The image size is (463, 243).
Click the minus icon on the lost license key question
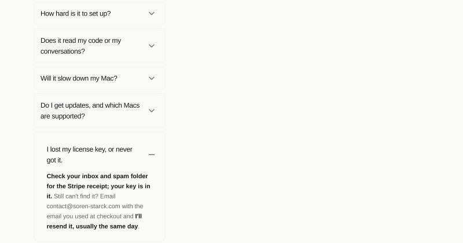(152, 154)
